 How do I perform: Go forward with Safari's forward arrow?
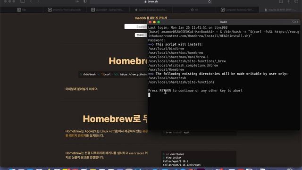point(38,1)
